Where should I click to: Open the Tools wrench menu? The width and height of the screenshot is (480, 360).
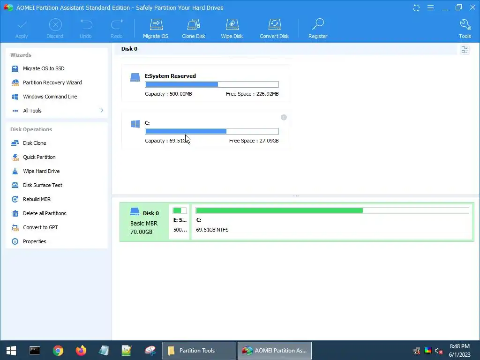tap(465, 29)
